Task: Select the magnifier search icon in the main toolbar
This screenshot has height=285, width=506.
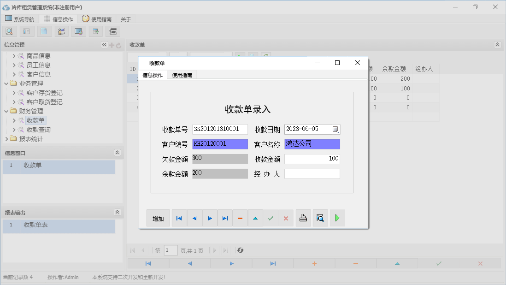Action: [x=9, y=31]
